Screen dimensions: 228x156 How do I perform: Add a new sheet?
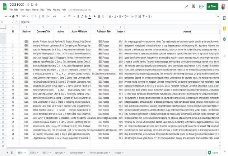point(7,152)
